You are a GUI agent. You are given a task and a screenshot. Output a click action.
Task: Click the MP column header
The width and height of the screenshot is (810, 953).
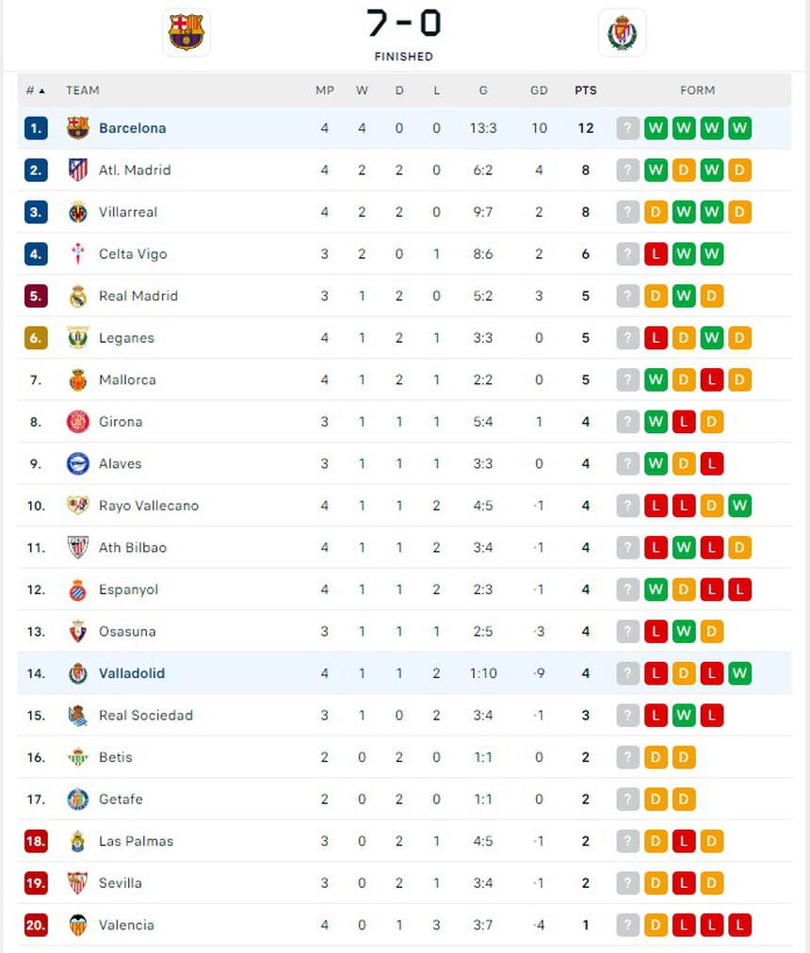point(325,90)
